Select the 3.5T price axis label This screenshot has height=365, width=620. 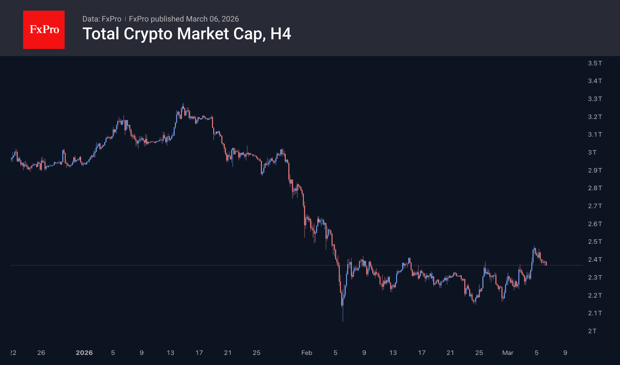(x=595, y=63)
